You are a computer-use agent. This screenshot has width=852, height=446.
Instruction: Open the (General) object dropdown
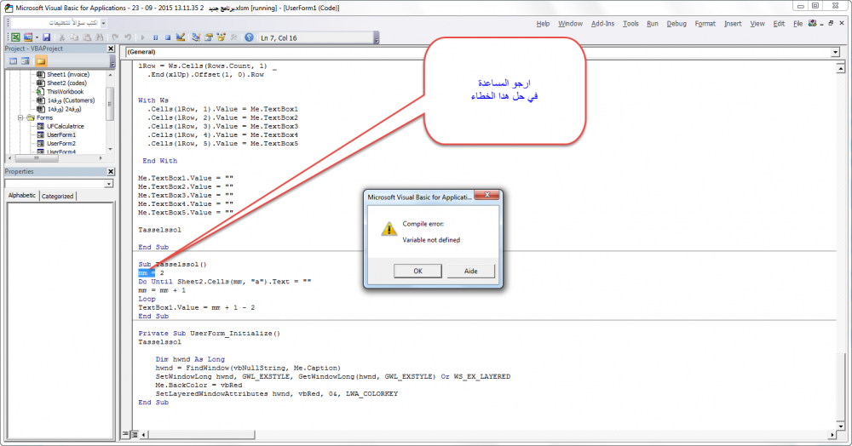tap(835, 52)
